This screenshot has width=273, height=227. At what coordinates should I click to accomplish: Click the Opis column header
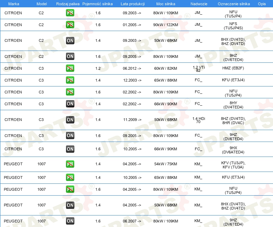(262, 4)
